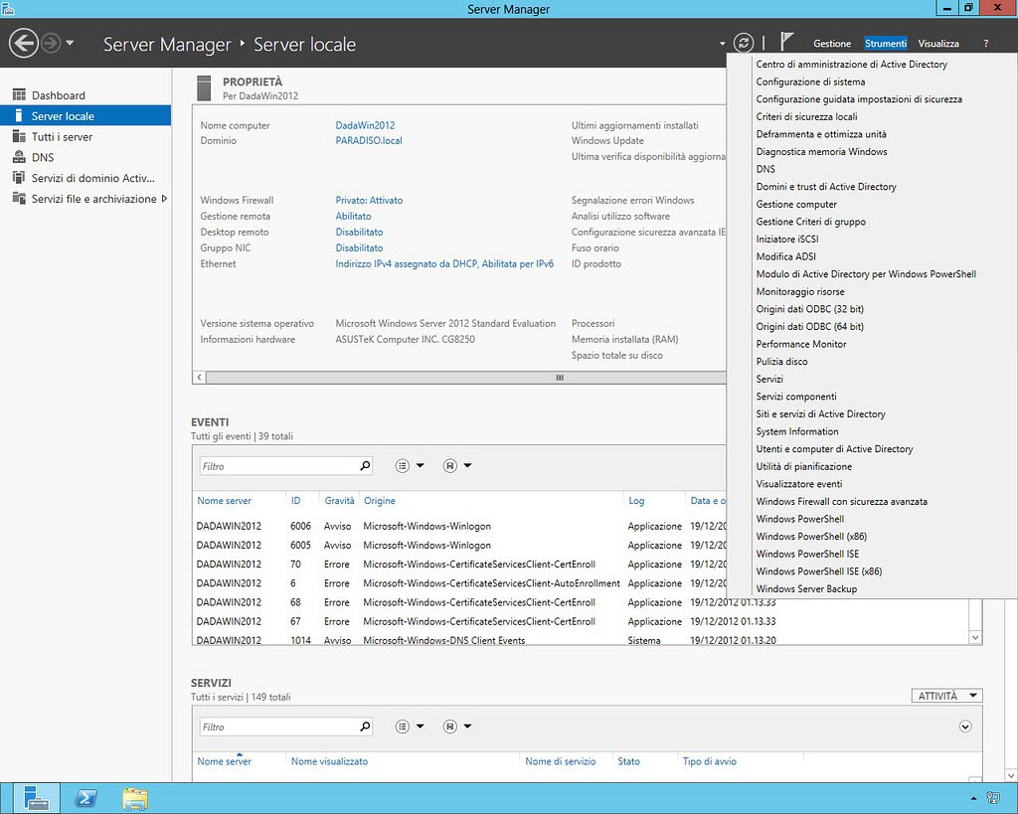Sort events by Nome server column
This screenshot has height=814, width=1018.
(x=224, y=501)
